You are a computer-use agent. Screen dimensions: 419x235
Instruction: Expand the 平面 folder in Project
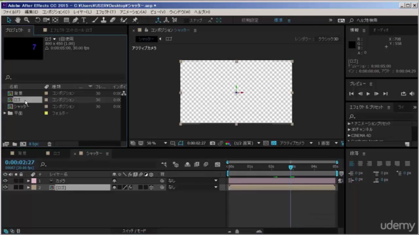(x=5, y=113)
